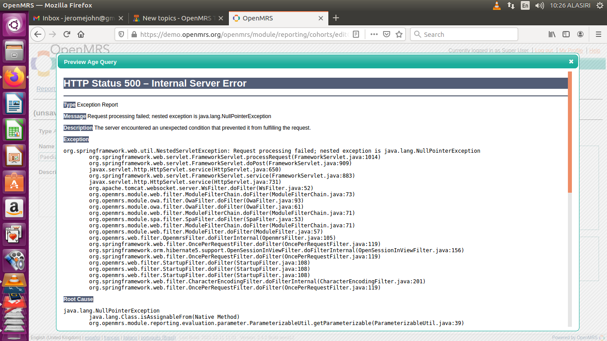Click the Log out link
The image size is (607, 341).
tap(544, 51)
